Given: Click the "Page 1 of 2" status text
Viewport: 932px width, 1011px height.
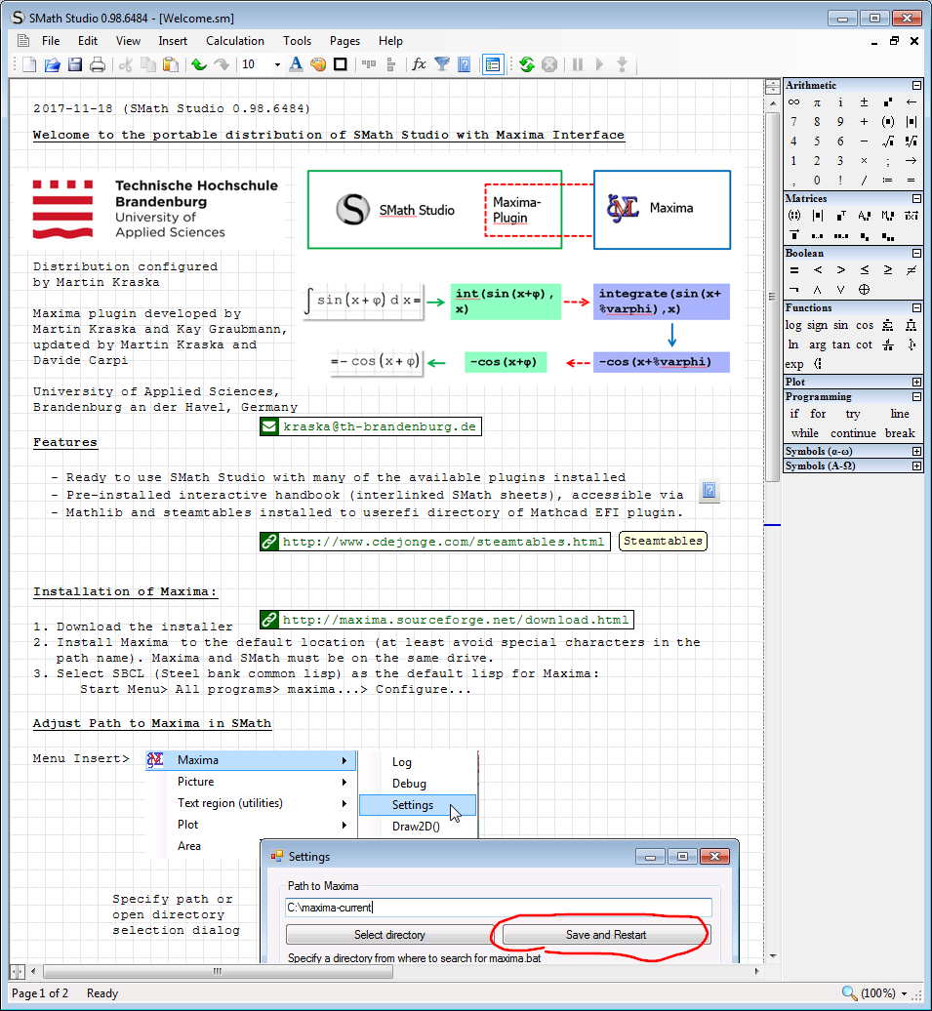Looking at the screenshot, I should pos(40,993).
